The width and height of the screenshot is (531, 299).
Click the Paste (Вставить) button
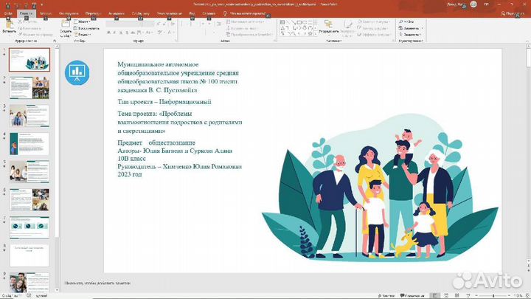(9, 27)
